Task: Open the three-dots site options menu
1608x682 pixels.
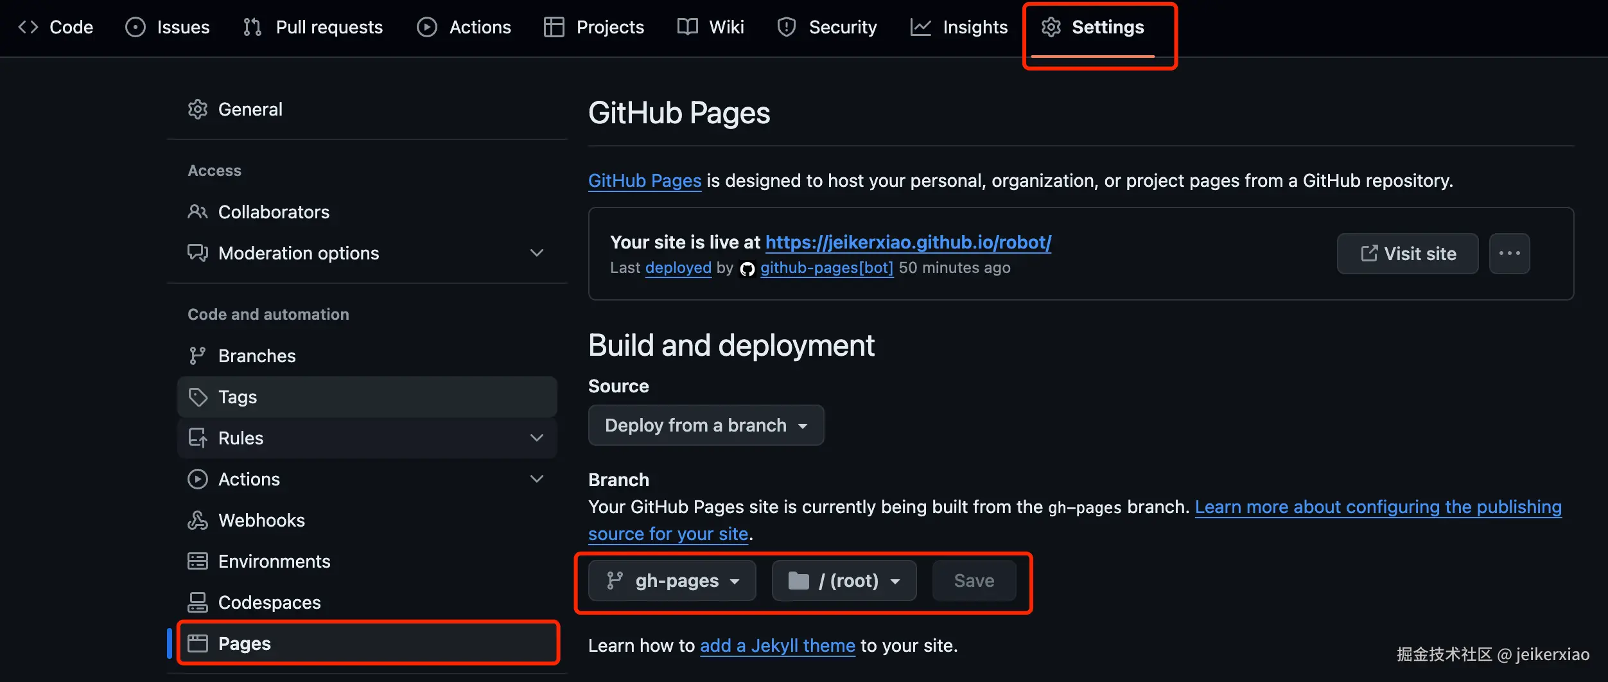Action: pyautogui.click(x=1510, y=254)
